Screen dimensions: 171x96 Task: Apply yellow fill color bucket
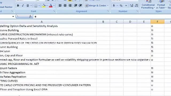tap(44, 6)
